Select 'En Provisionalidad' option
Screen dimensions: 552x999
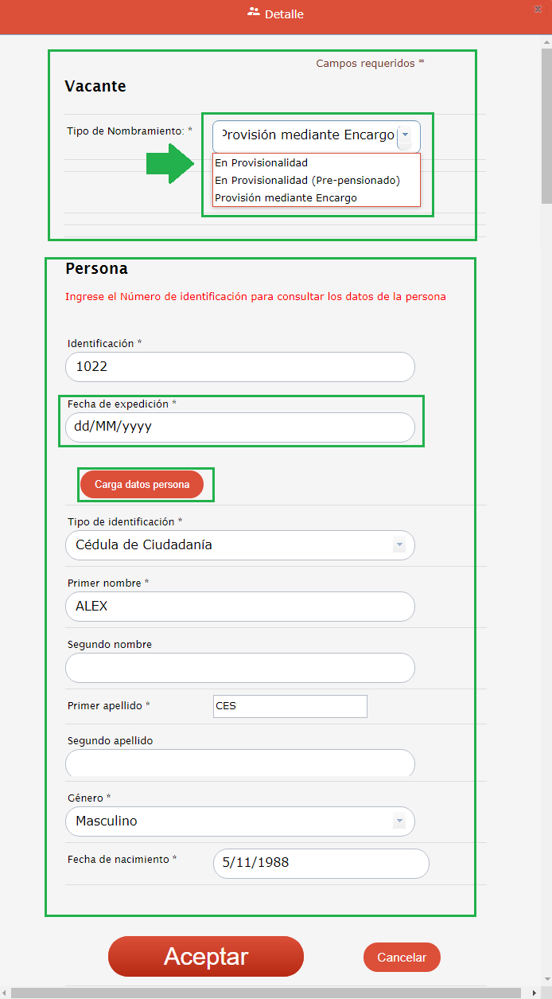click(261, 163)
